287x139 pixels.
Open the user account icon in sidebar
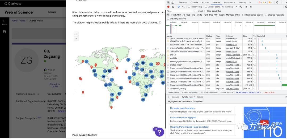tap(5, 32)
